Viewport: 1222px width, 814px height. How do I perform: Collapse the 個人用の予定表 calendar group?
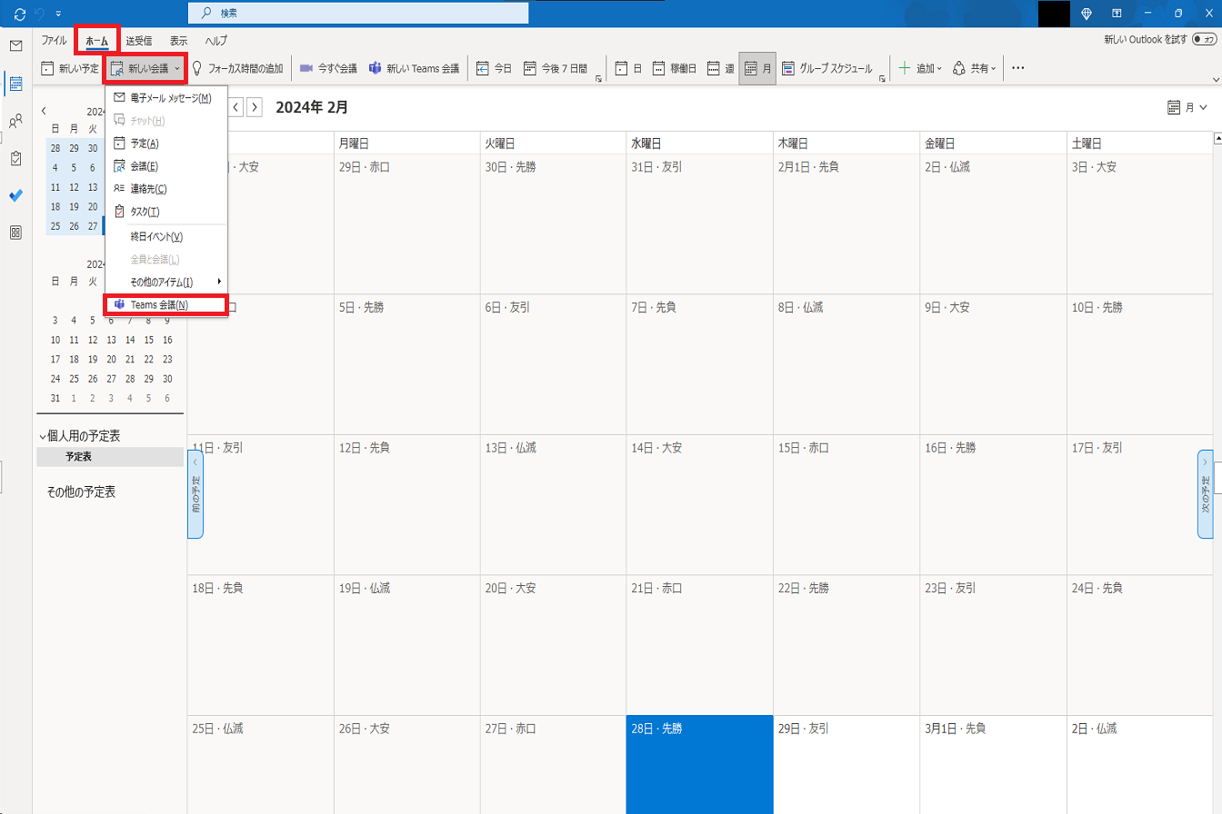point(42,436)
